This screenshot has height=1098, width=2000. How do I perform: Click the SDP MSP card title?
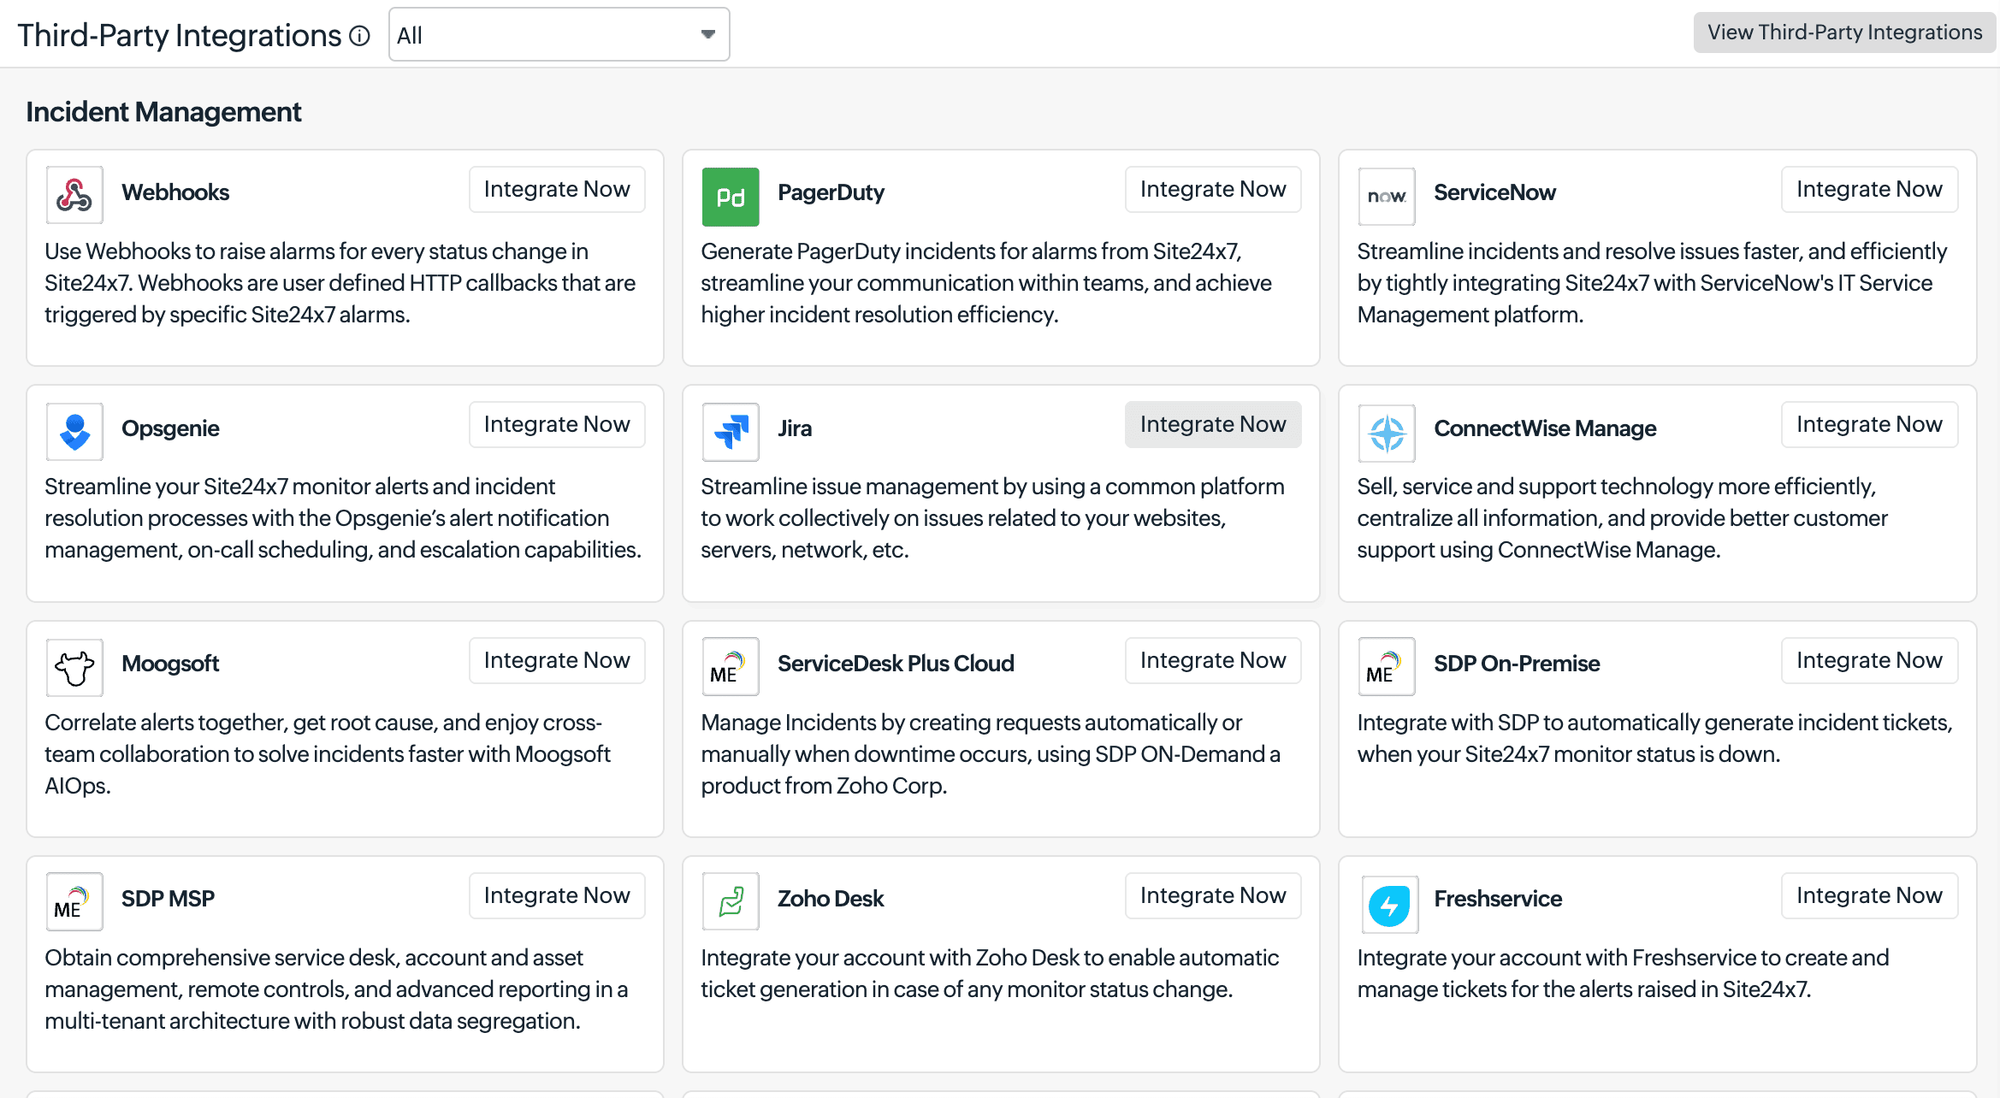168,899
